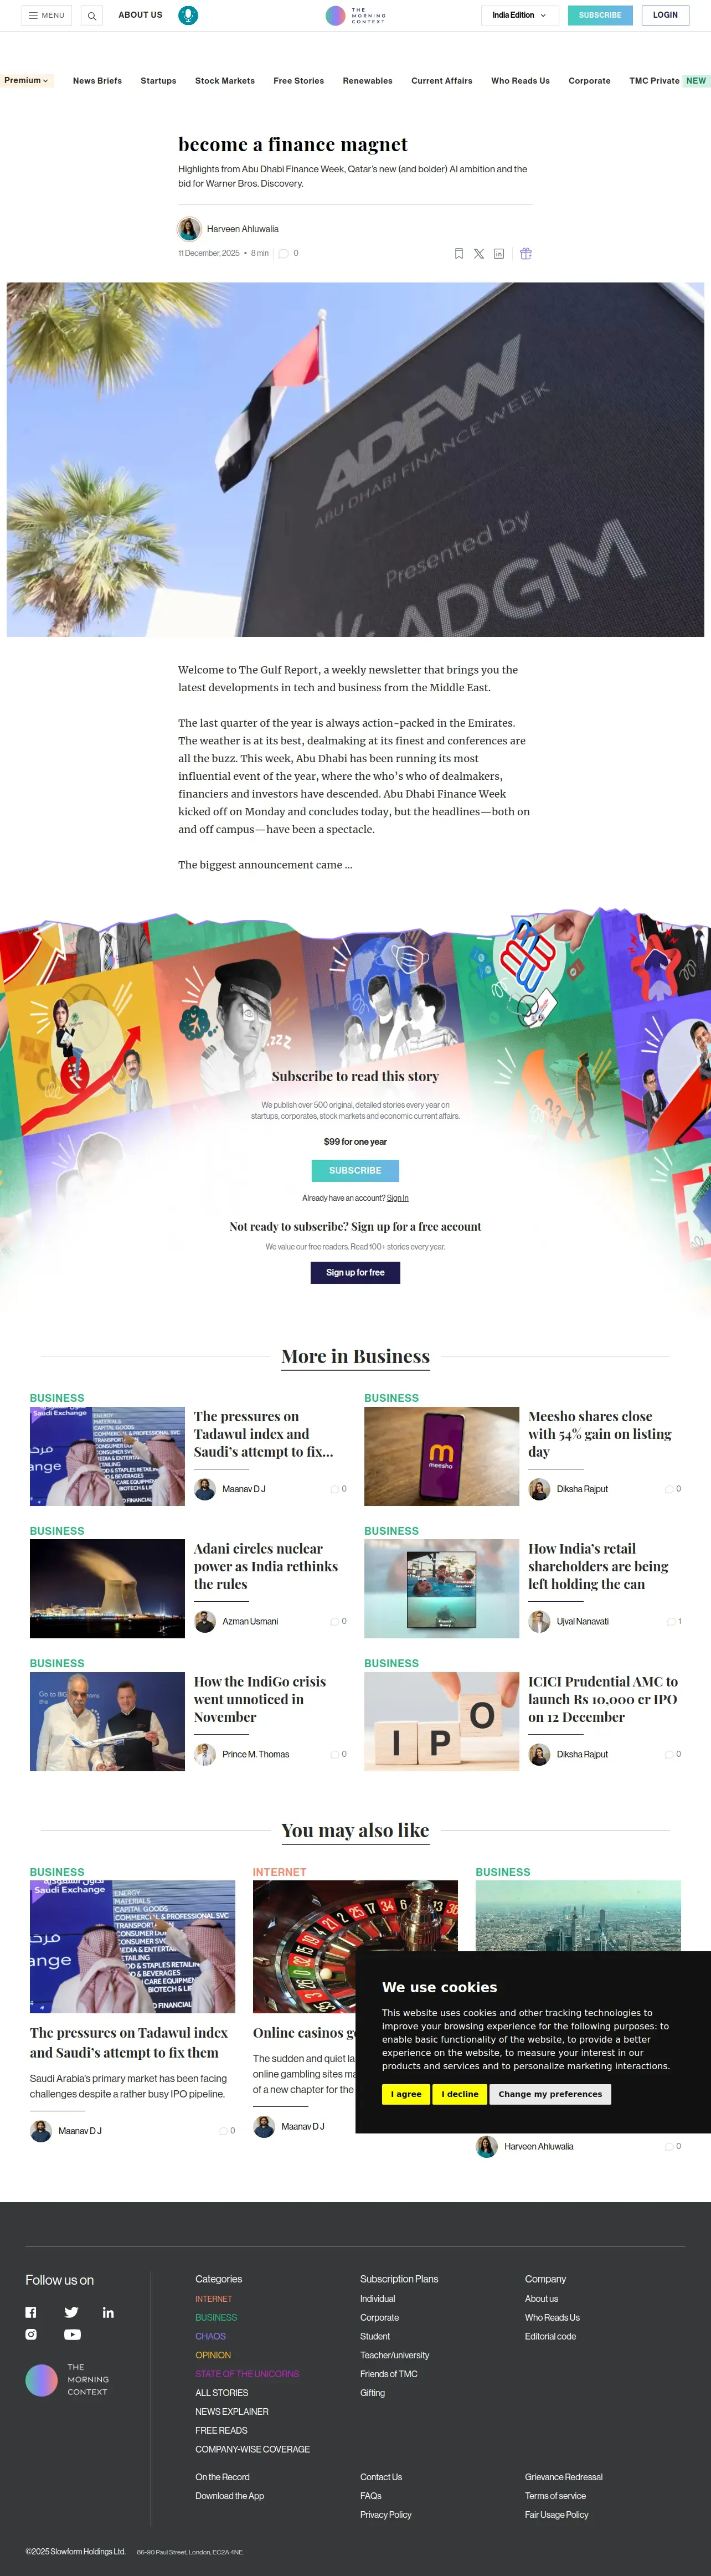711x2576 pixels.
Task: Select Stock Markets nav item
Action: pos(225,81)
